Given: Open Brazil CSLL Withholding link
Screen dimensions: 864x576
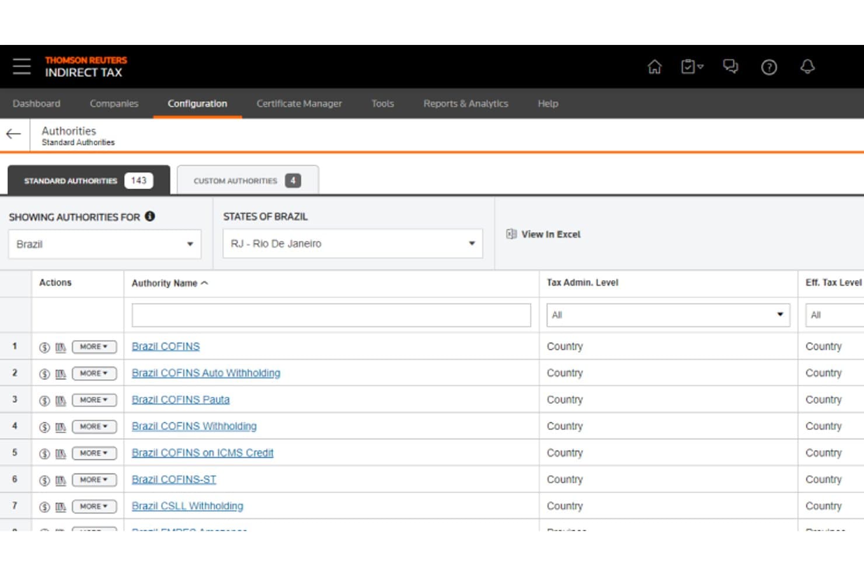Looking at the screenshot, I should [187, 506].
